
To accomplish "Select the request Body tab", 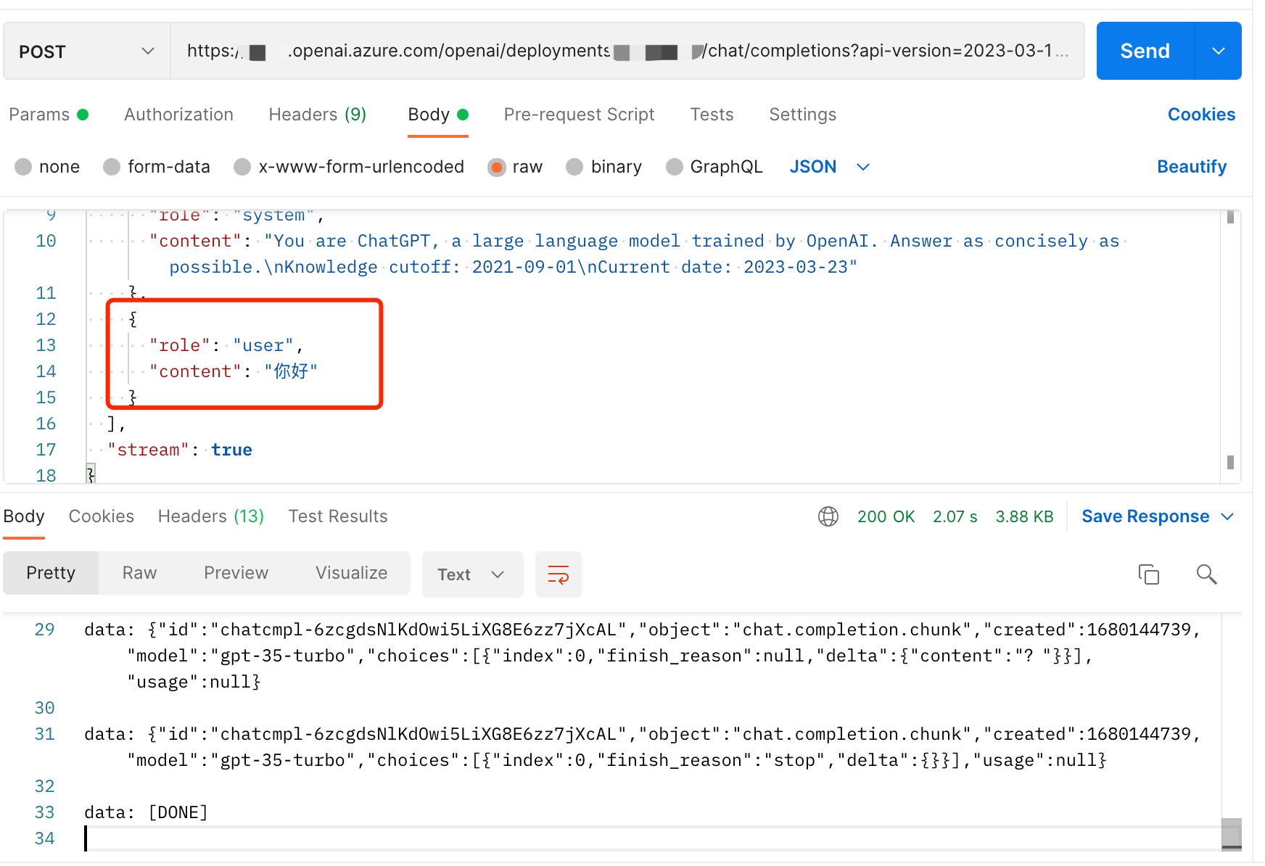I will pyautogui.click(x=437, y=115).
